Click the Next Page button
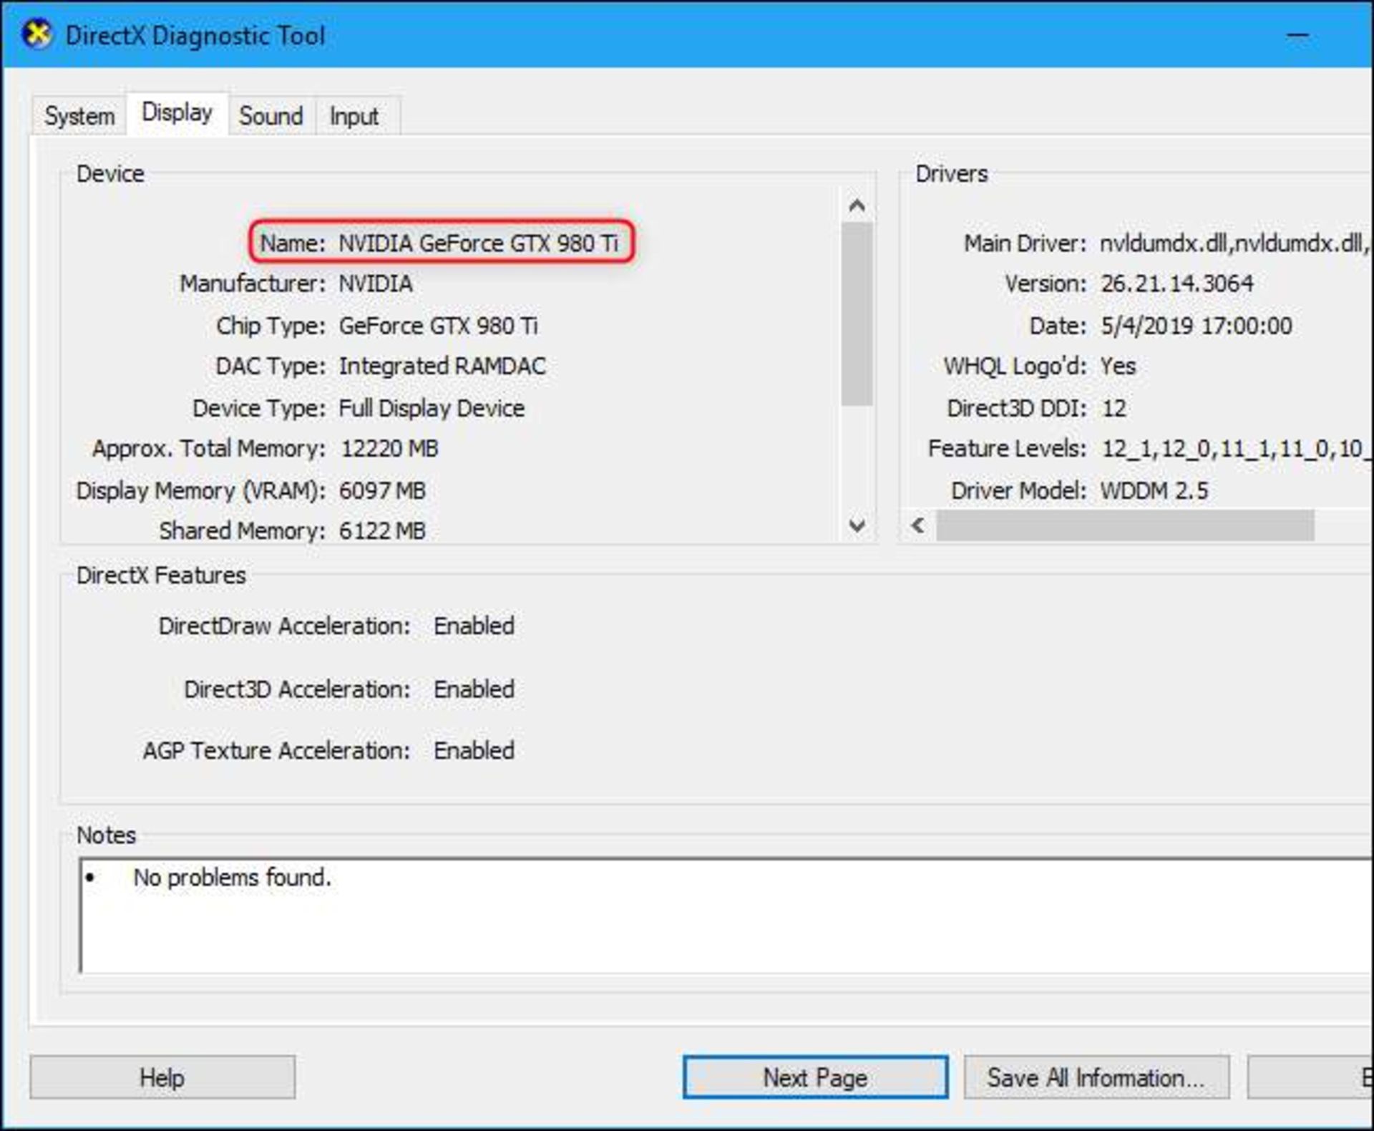Image resolution: width=1374 pixels, height=1131 pixels. click(x=814, y=1077)
